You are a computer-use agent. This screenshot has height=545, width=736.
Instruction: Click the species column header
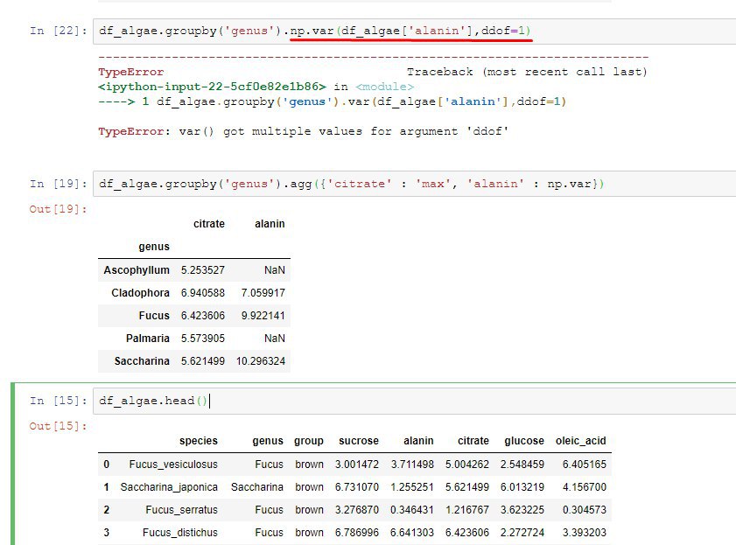(x=199, y=441)
